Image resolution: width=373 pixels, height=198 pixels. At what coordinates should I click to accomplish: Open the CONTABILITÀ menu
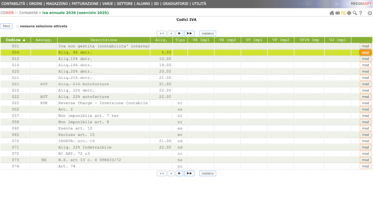(x=13, y=4)
